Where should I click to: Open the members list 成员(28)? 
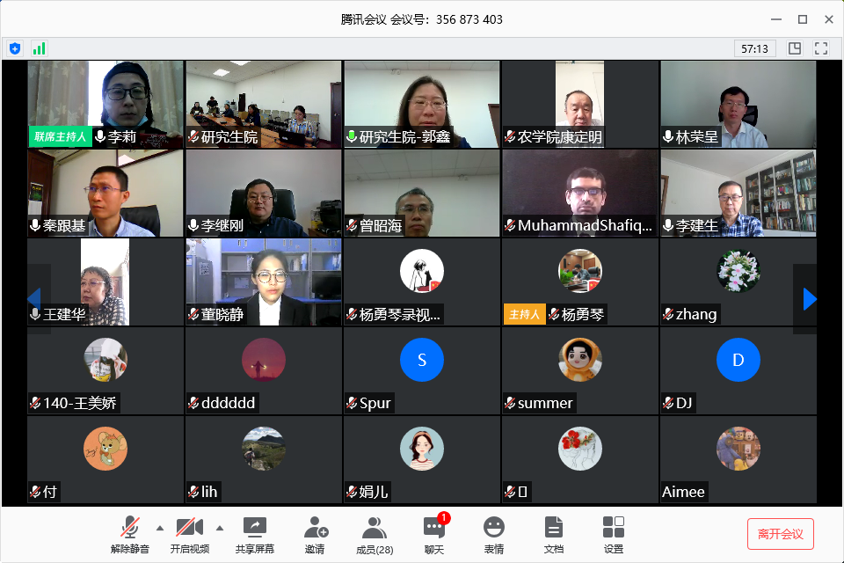coord(375,535)
